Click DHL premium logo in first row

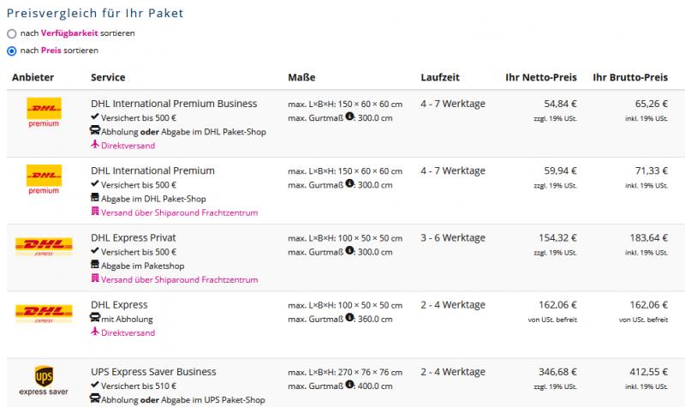coord(44,111)
